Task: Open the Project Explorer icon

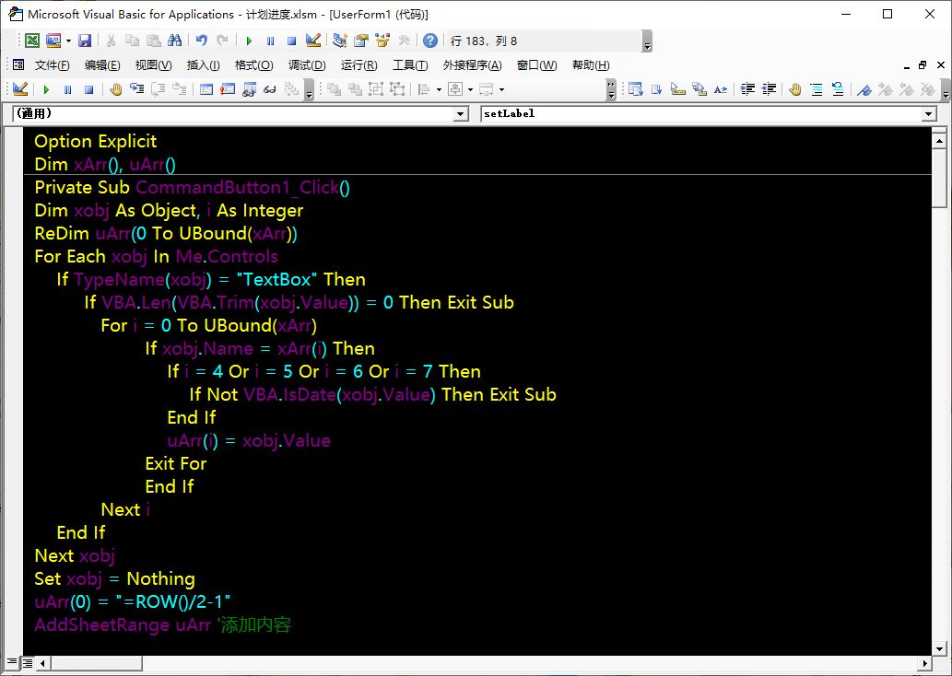Action: coord(339,41)
